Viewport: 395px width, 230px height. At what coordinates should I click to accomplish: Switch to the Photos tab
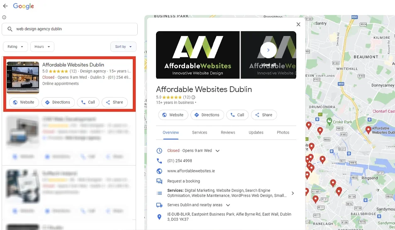[283, 132]
